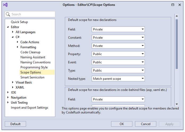Screen dimensions: 185x132
Task: Open the Code Cleanup options page
Action: 30,52
